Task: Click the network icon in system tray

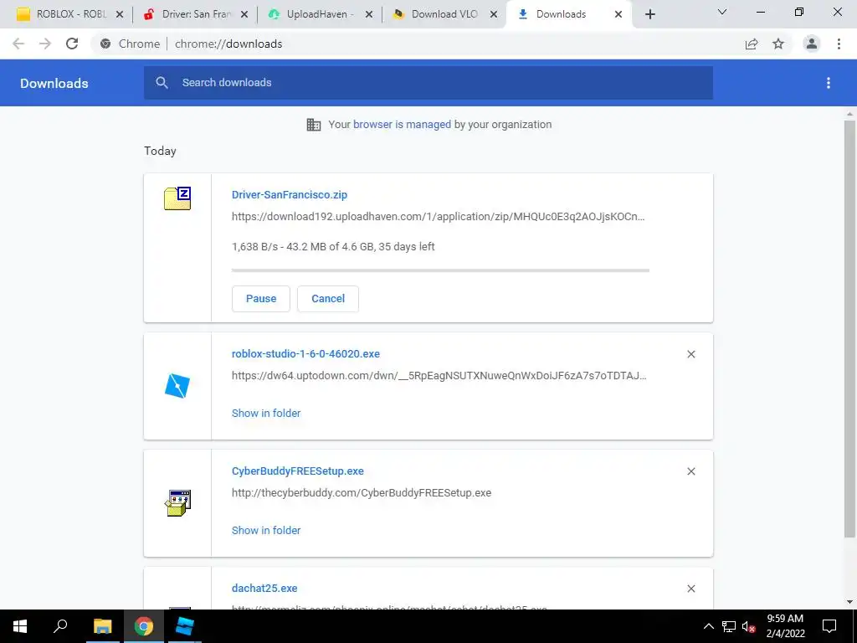Action: click(729, 626)
